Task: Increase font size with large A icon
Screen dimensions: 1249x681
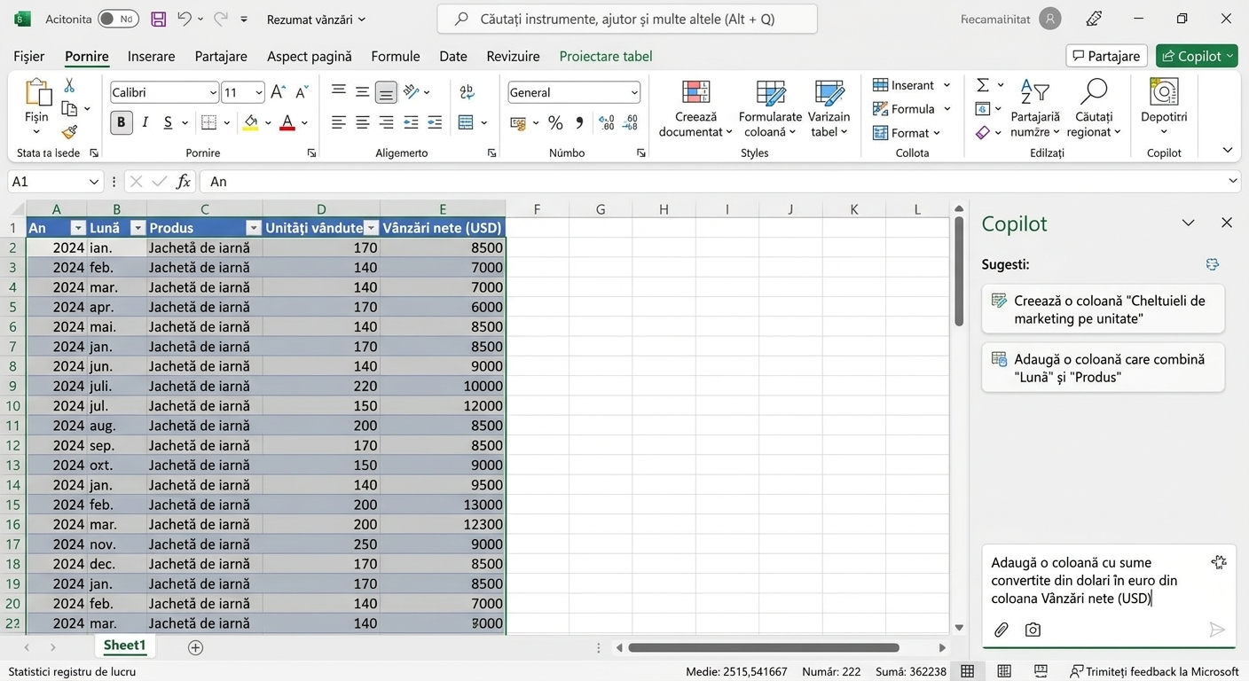Action: pos(278,92)
